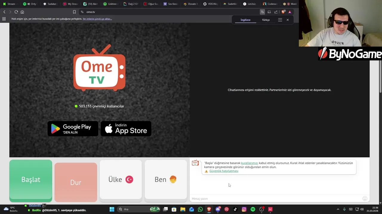Screen dimensions: 382x214
Task: Switch to the (14) Alert browser tab
Action: tap(91, 4)
